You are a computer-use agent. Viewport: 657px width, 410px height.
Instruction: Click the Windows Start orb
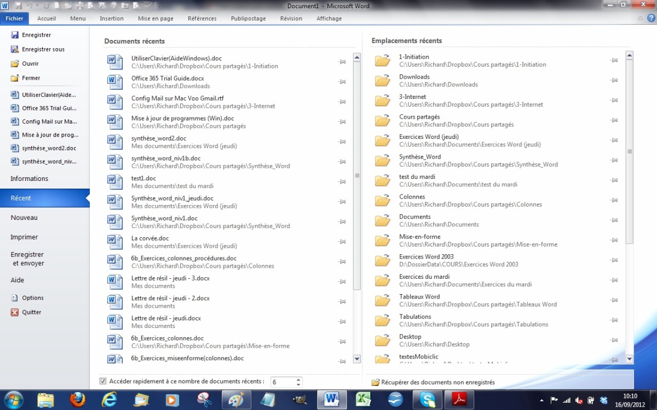click(x=13, y=400)
